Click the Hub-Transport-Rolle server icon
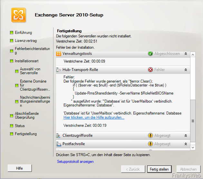The height and width of the screenshot is (179, 203). click(x=59, y=70)
